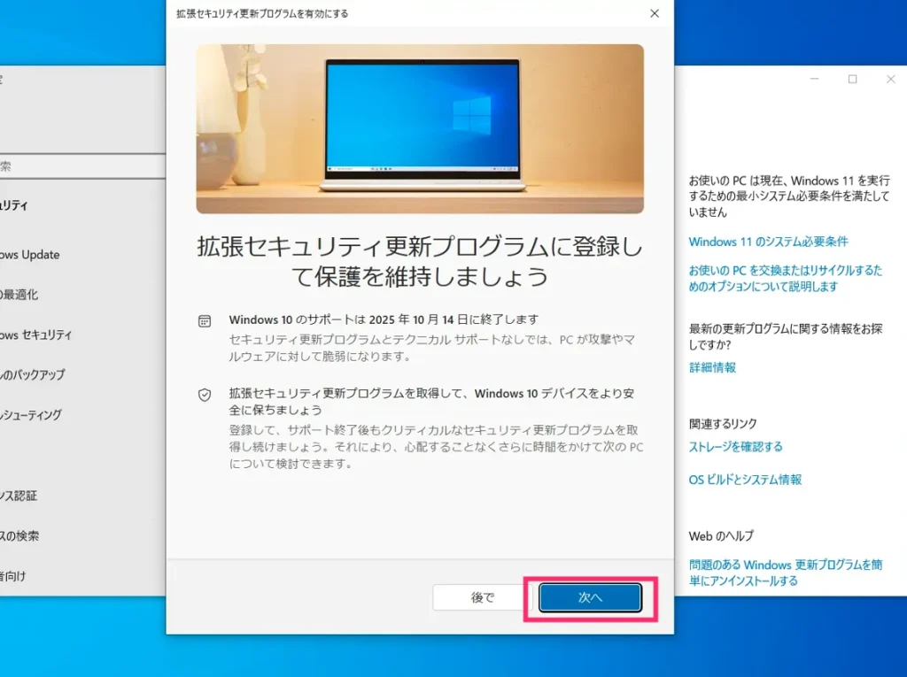Click the calendar icon beside support end notice
907x677 pixels.
coord(205,321)
